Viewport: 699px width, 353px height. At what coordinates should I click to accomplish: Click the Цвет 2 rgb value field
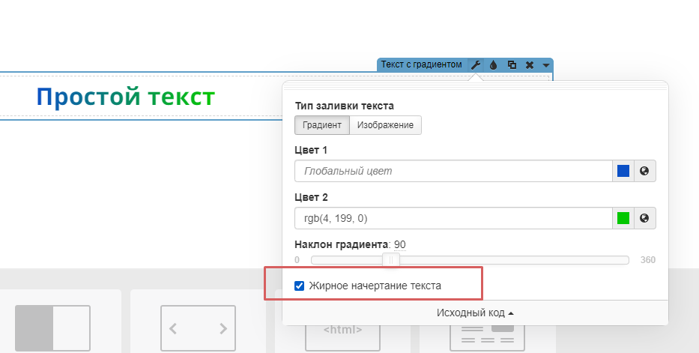(x=453, y=218)
